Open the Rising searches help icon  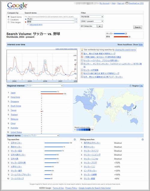142,140
